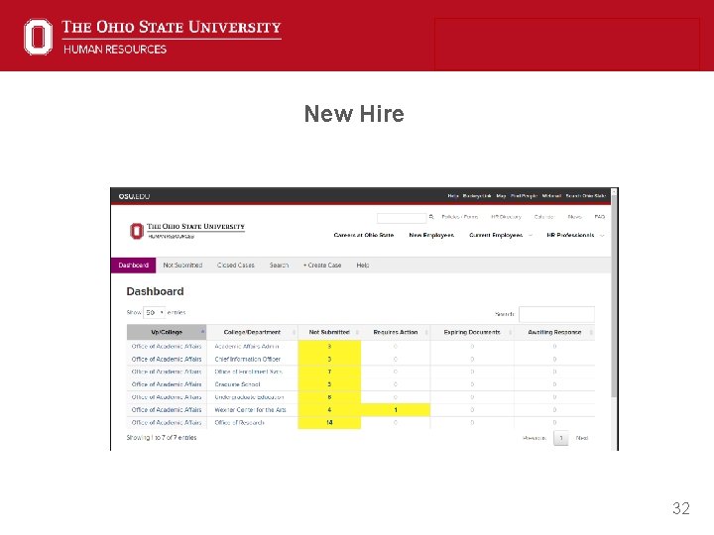Click the Webmail link in top bar
The width and height of the screenshot is (714, 535).
(551, 196)
